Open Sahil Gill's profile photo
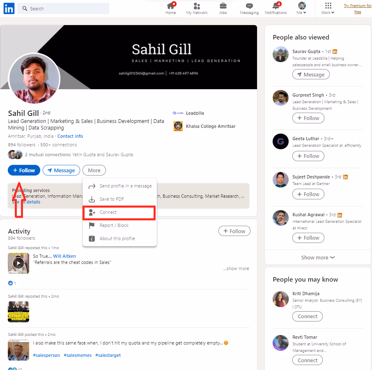The width and height of the screenshot is (372, 370). coord(34,79)
